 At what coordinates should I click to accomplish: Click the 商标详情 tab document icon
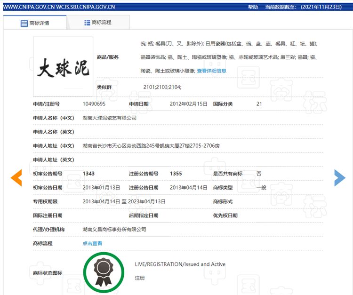point(24,23)
